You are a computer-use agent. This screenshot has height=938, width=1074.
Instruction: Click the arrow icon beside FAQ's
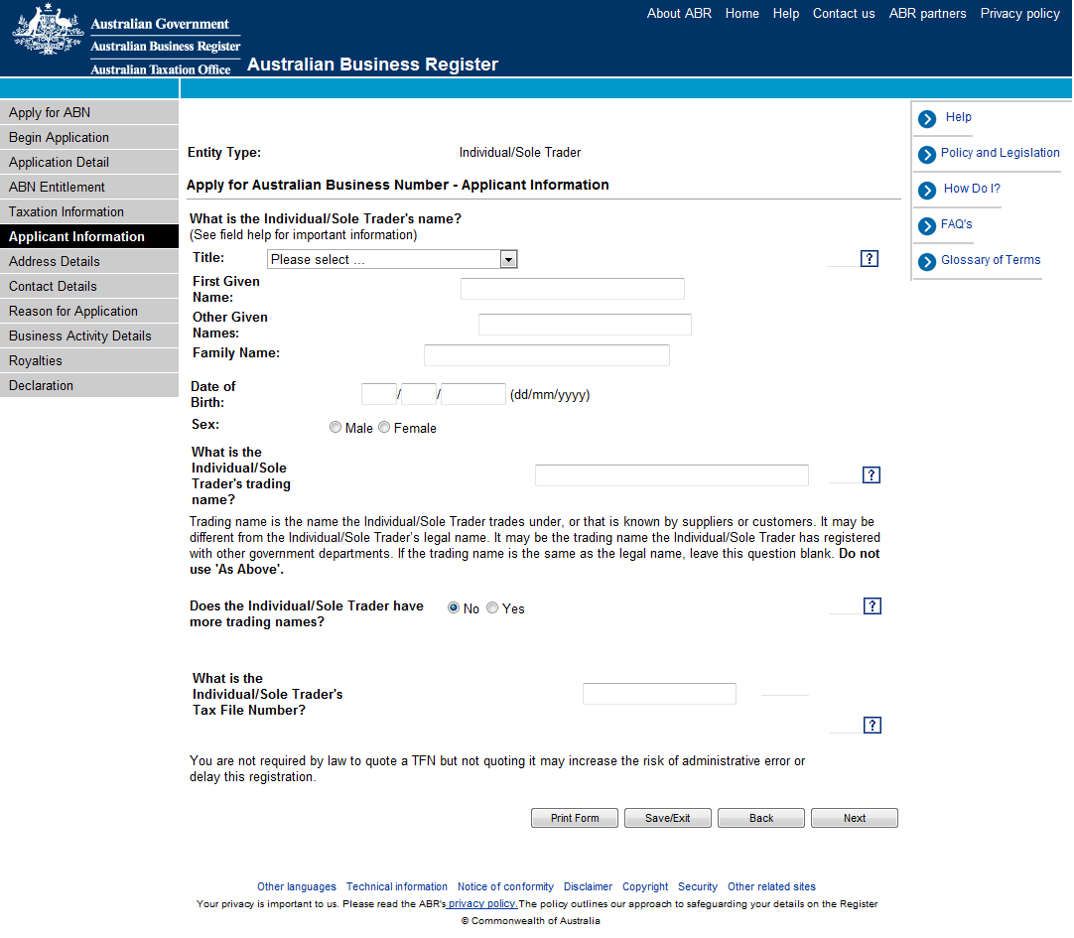pos(927,226)
